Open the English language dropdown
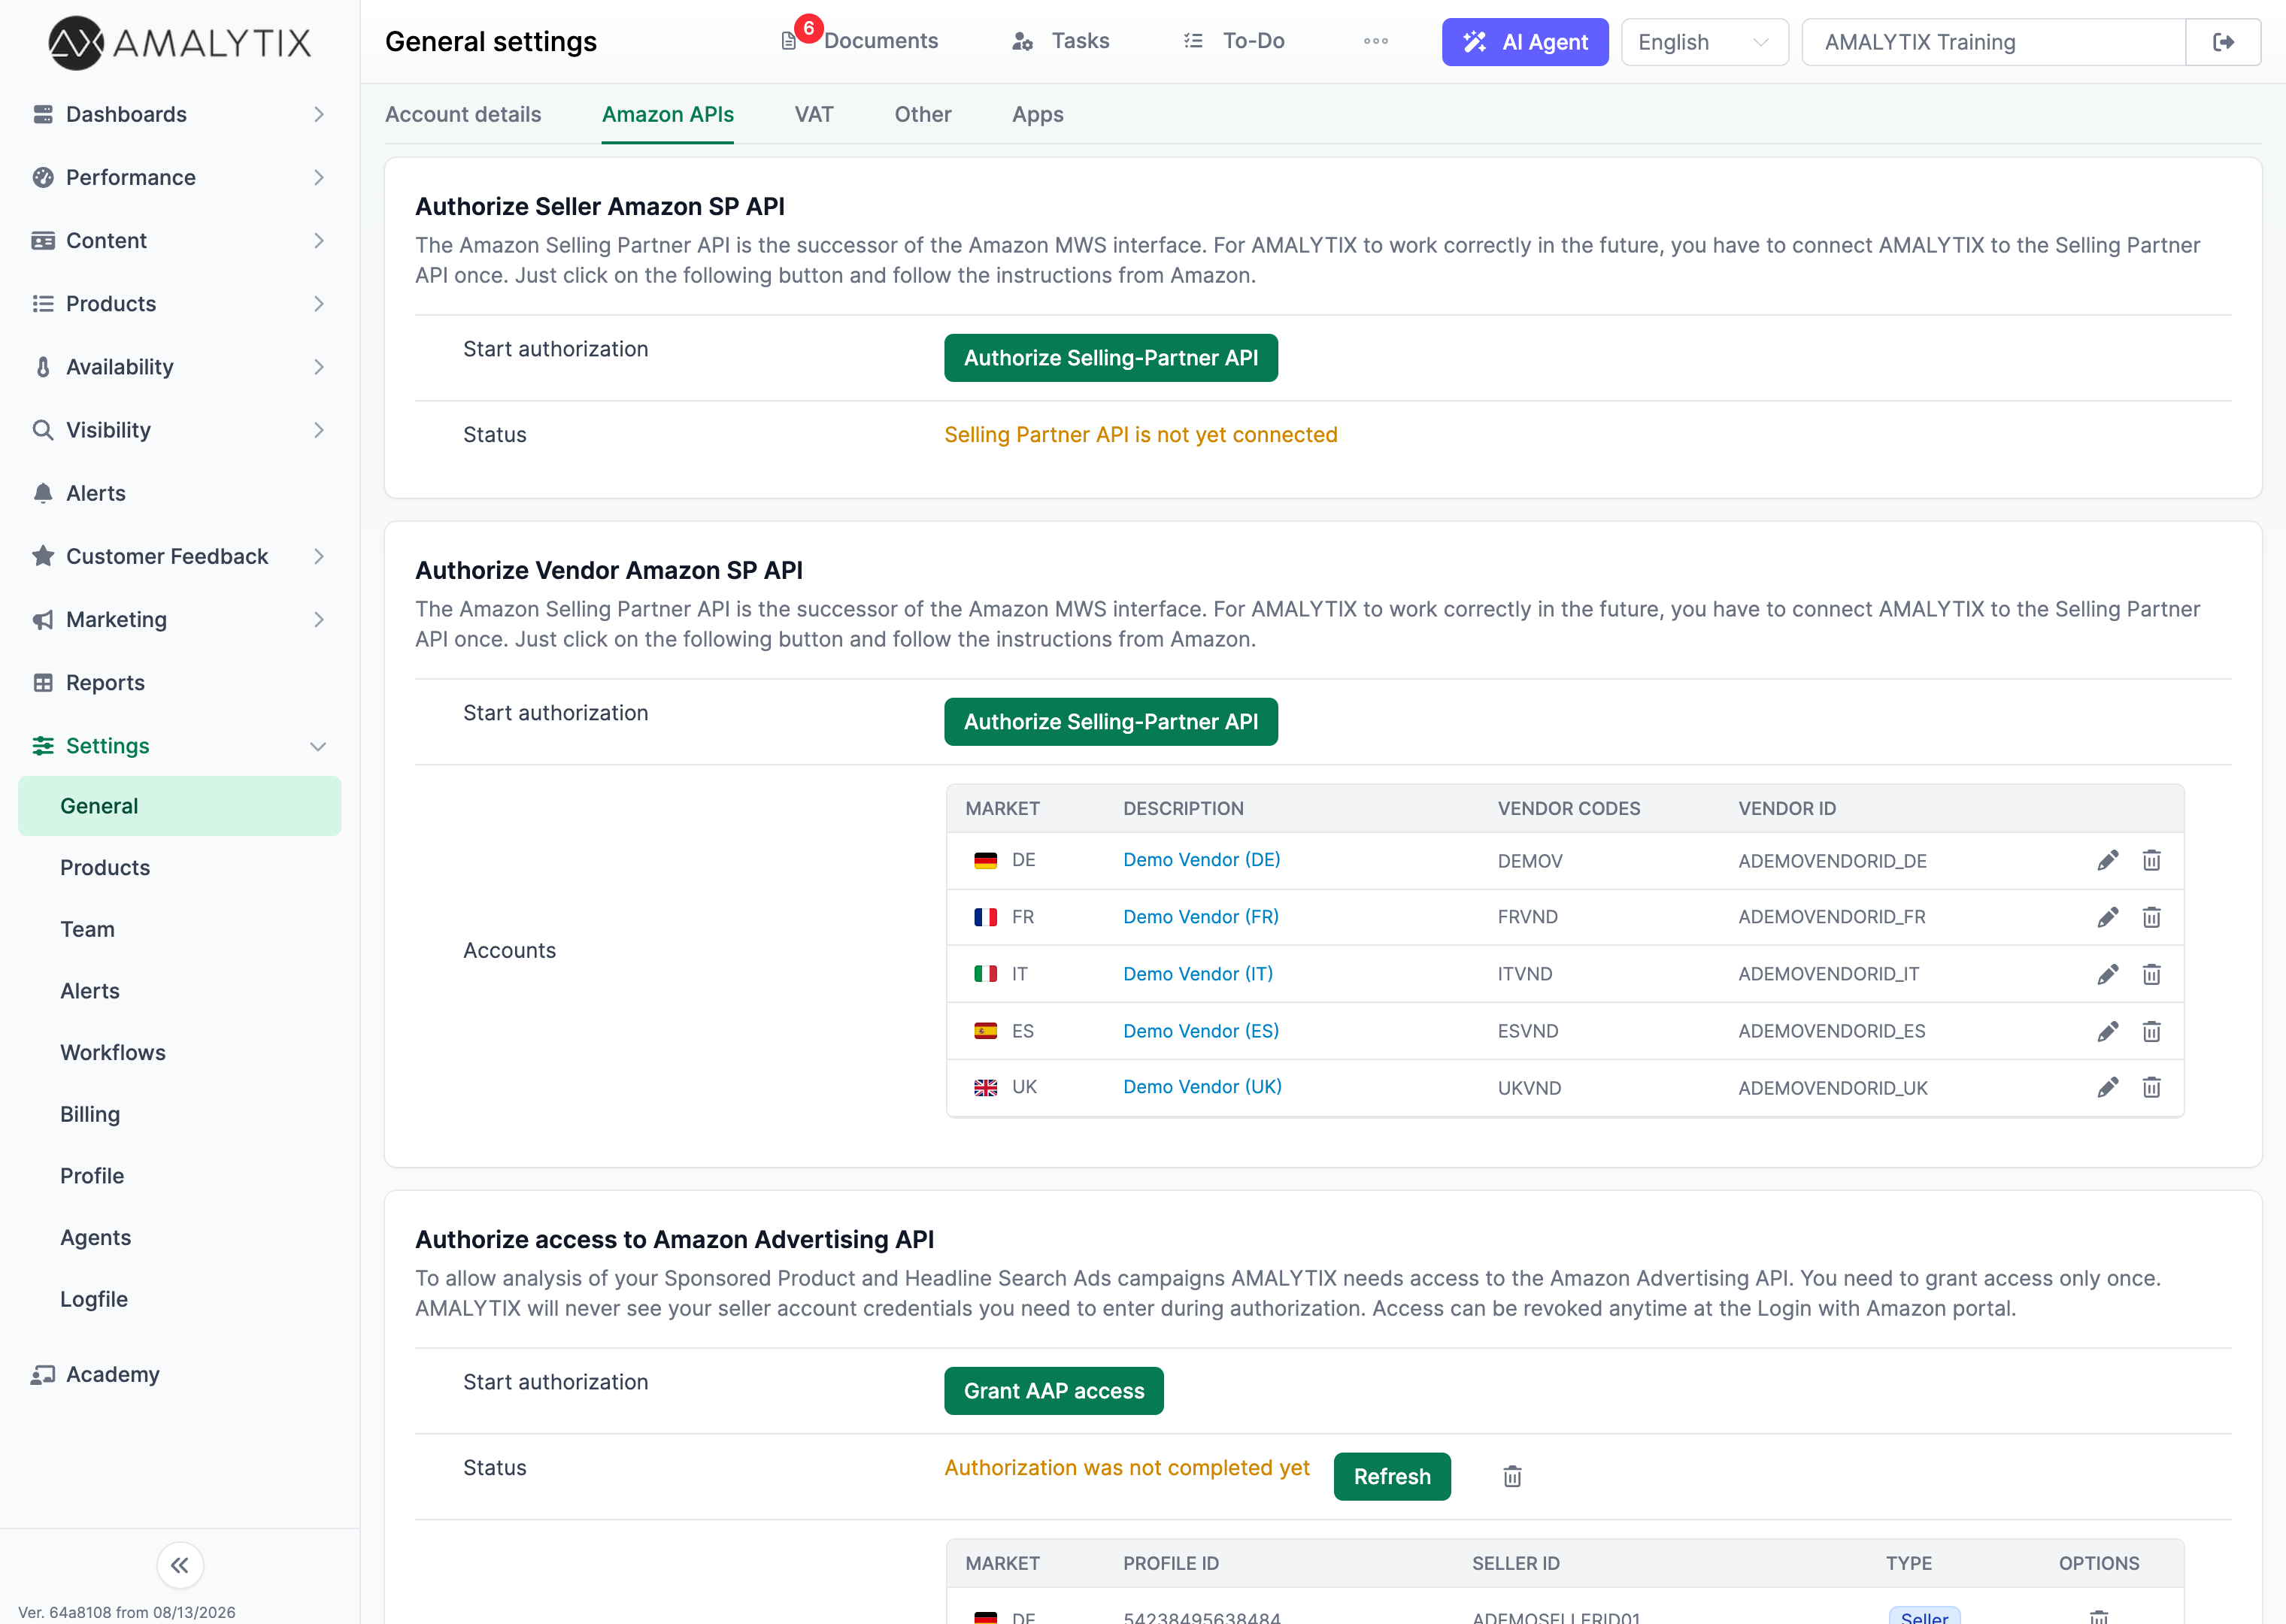This screenshot has width=2286, height=1624. click(x=1704, y=42)
